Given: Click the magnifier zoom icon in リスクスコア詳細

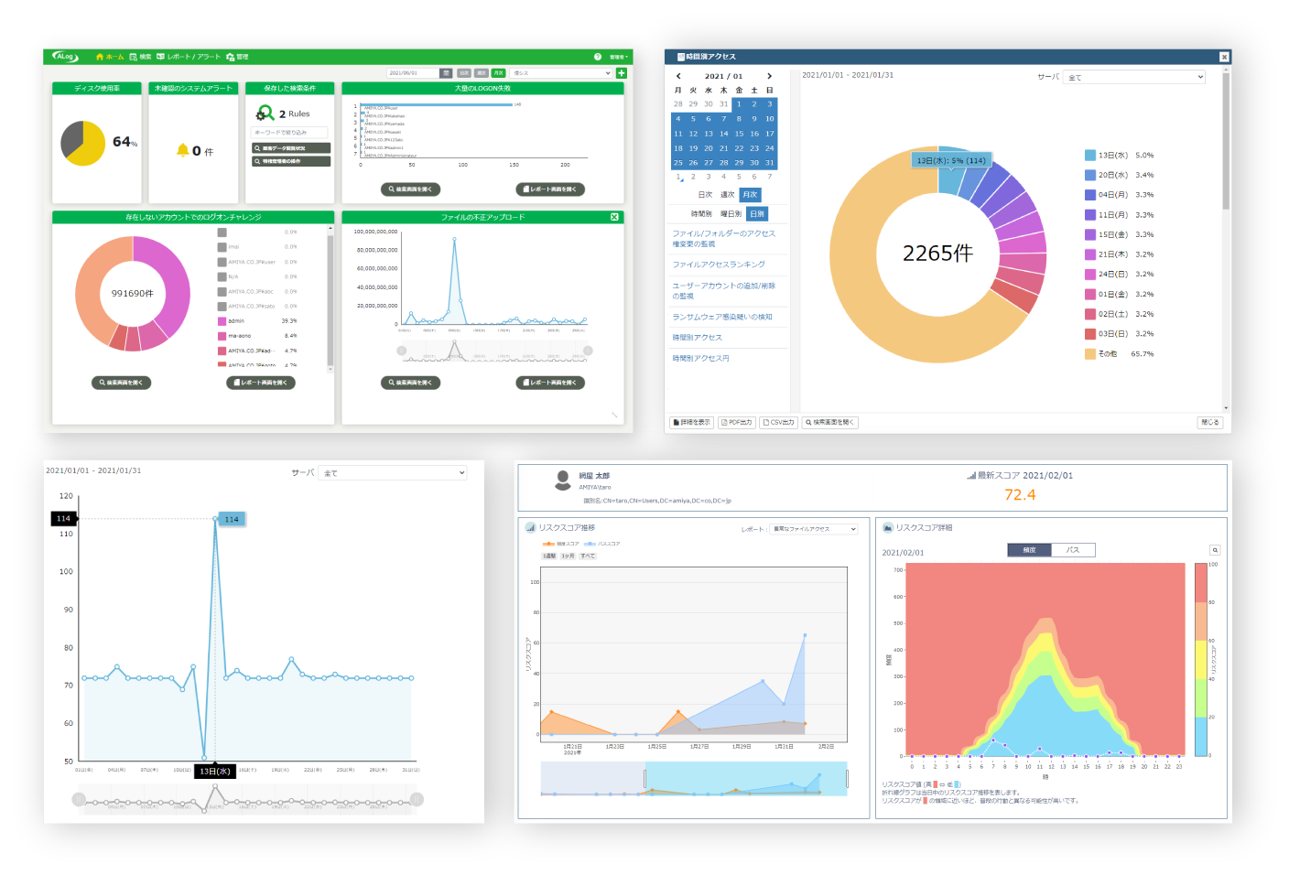Looking at the screenshot, I should pos(1215,550).
